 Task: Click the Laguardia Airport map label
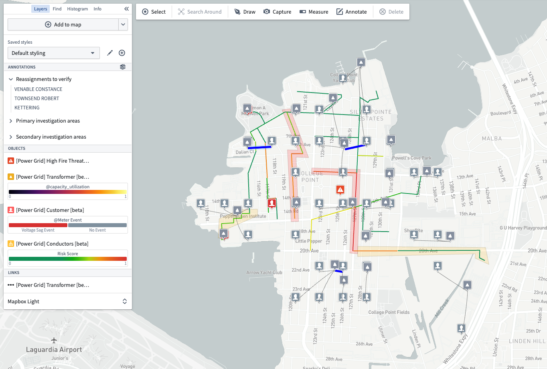click(54, 350)
